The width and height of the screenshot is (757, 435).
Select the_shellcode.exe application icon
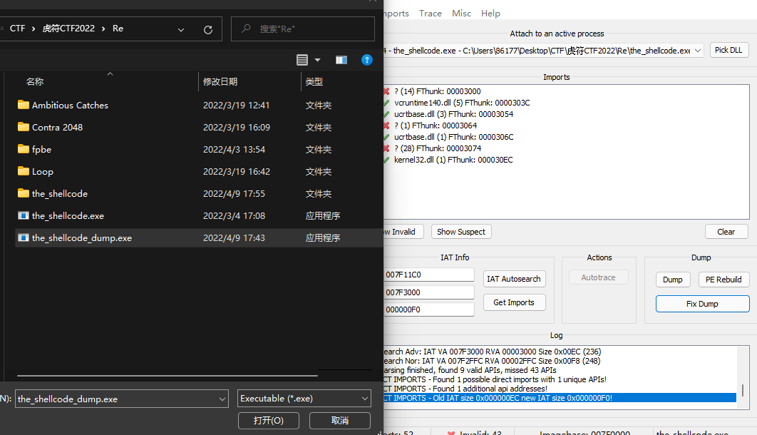(x=22, y=215)
